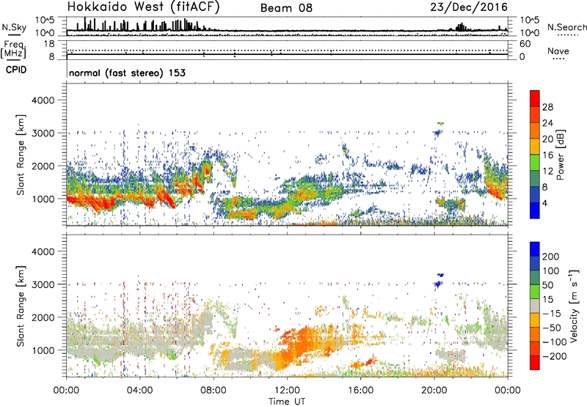587x406 pixels.
Task: Click the red top segment of power colorbar
Action: 535,98
